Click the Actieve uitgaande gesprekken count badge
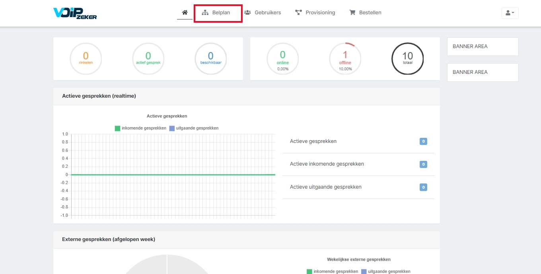The width and height of the screenshot is (541, 274). (423, 187)
